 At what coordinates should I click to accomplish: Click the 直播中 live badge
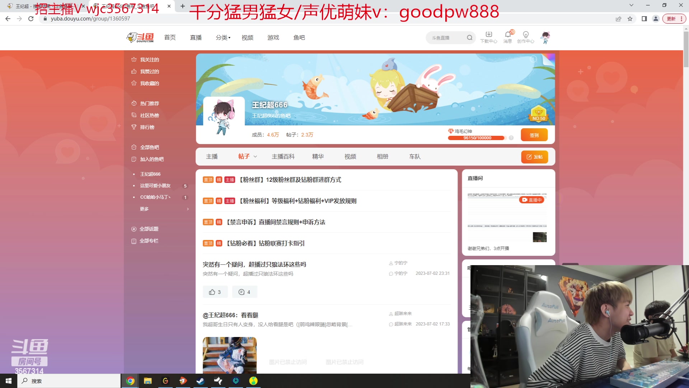click(532, 200)
